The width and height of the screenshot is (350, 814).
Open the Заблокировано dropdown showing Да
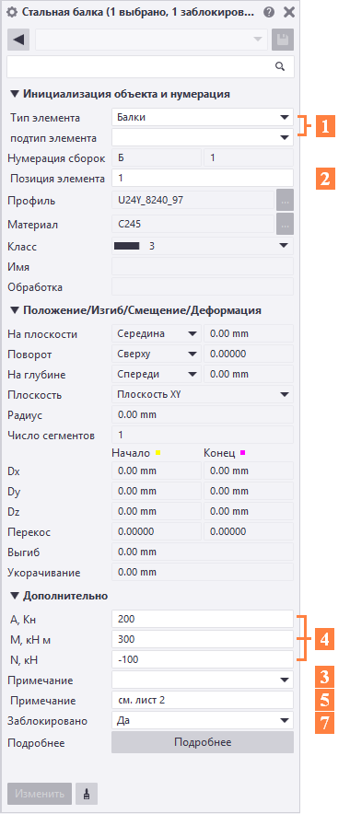203,720
